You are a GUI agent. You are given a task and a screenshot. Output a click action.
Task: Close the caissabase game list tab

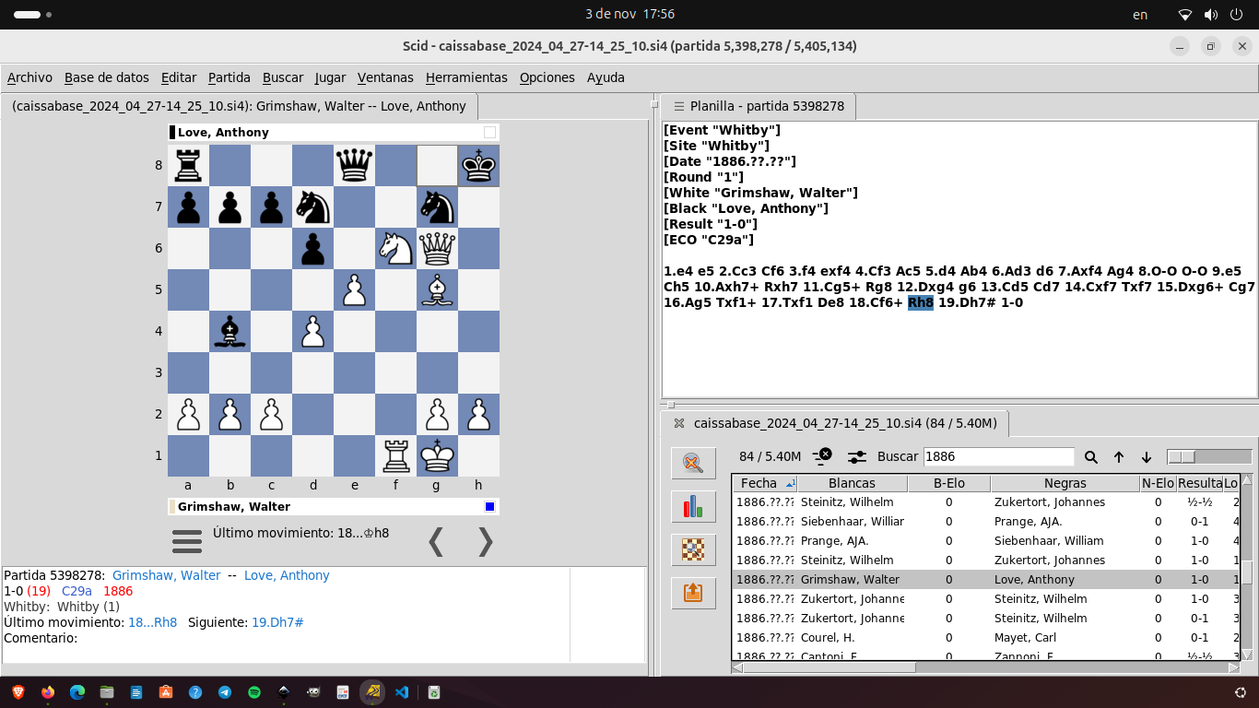(x=679, y=423)
